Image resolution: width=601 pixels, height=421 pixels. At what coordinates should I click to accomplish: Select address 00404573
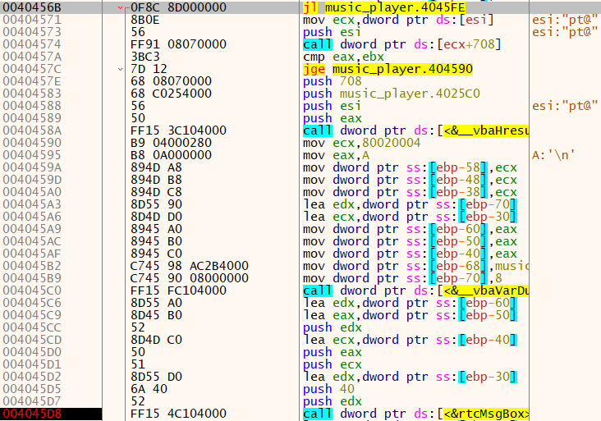[x=32, y=32]
